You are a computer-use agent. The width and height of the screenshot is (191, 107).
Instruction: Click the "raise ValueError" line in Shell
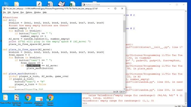(x=135, y=95)
